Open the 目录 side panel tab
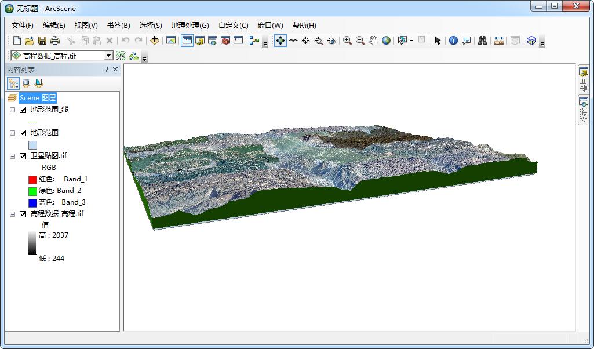This screenshot has width=594, height=349. click(583, 79)
